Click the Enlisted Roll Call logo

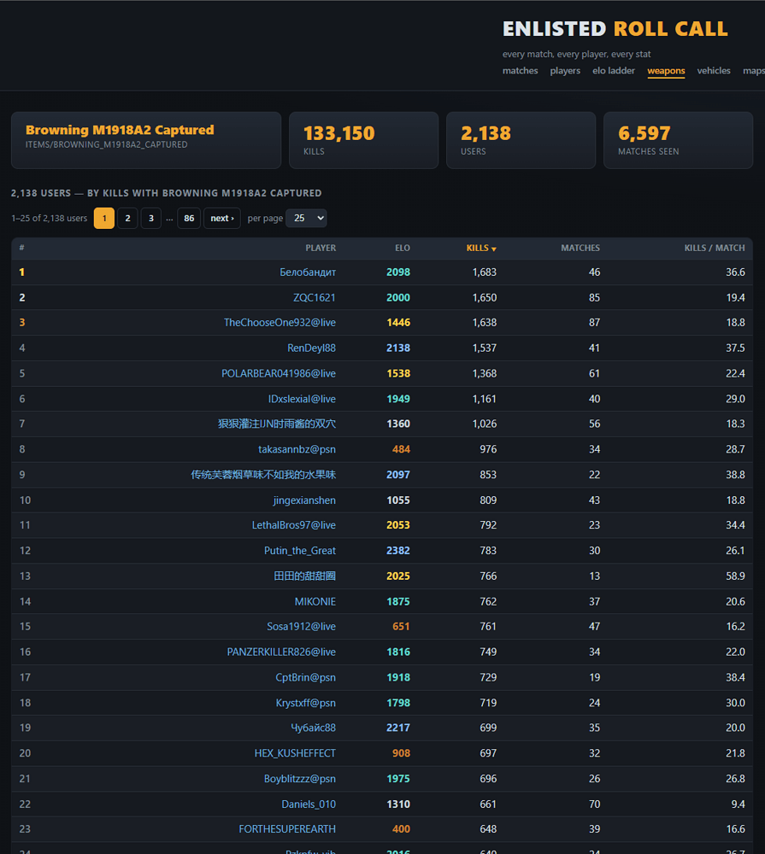coord(615,29)
